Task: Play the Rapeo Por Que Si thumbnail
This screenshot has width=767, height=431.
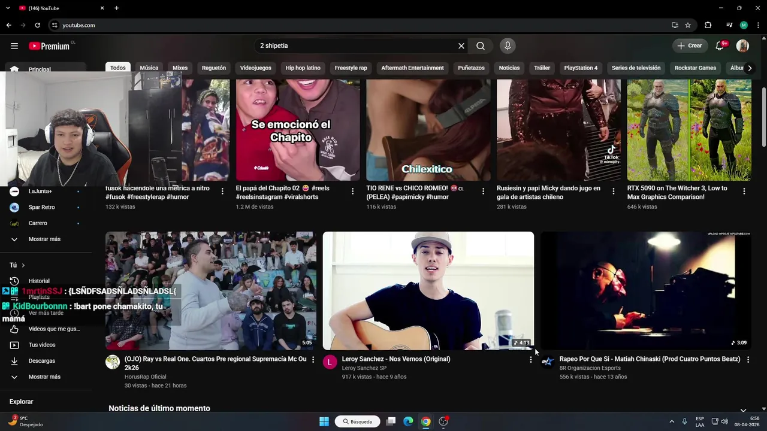Action: point(645,291)
